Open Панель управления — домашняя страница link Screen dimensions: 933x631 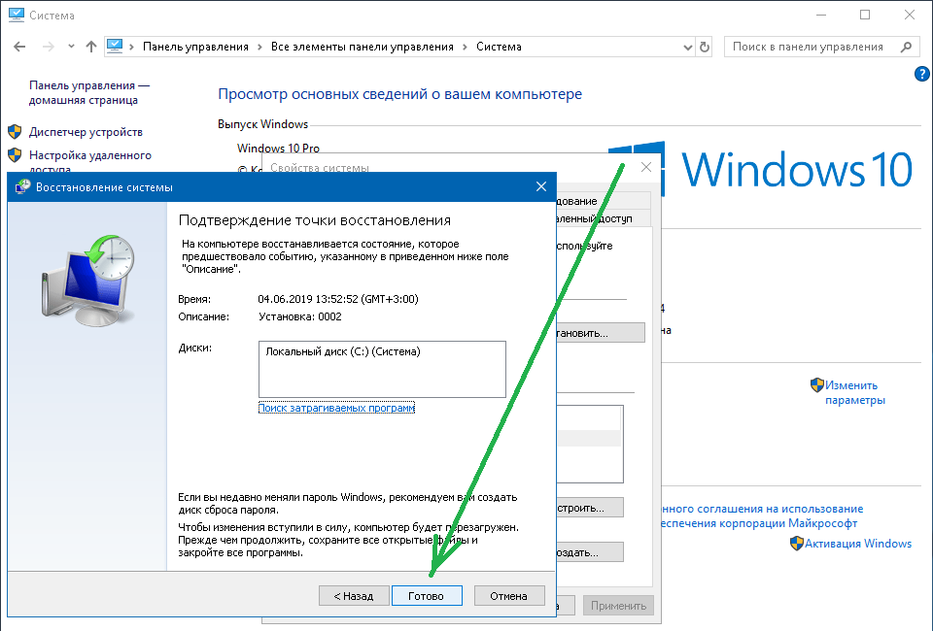pos(88,92)
